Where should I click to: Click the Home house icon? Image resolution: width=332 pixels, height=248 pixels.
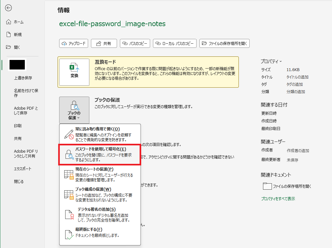9,22
